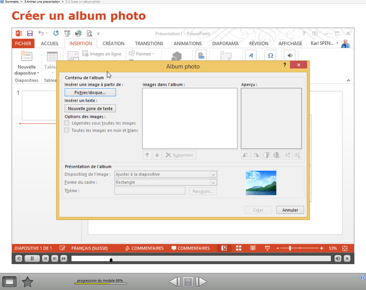This screenshot has width=366, height=290.
Task: Enable Légendes sous toutes les images checkbox
Action: (67, 123)
